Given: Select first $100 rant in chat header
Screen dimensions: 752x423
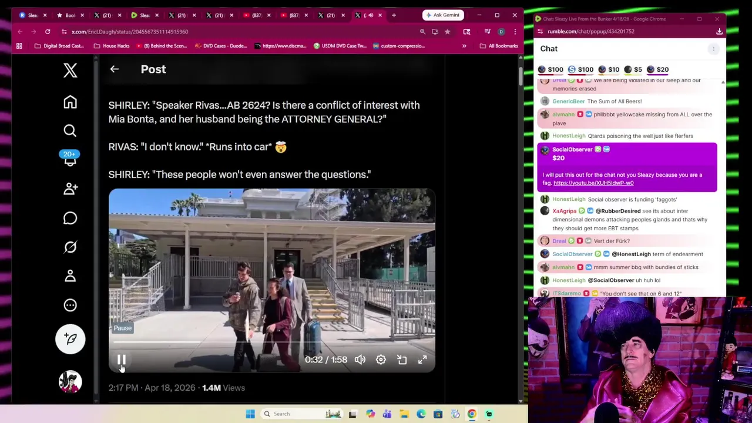Looking at the screenshot, I should 550,69.
